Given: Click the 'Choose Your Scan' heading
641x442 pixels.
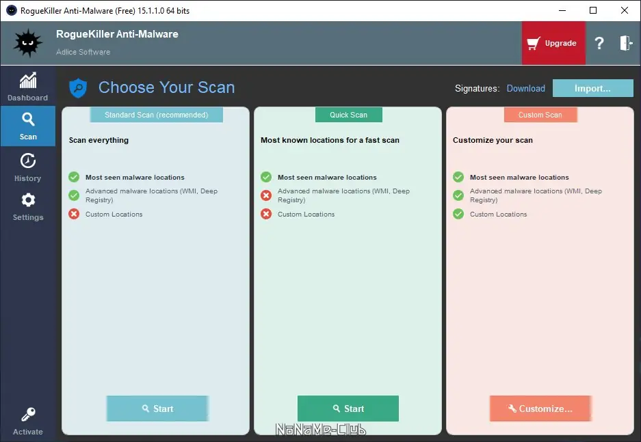Looking at the screenshot, I should coord(166,87).
